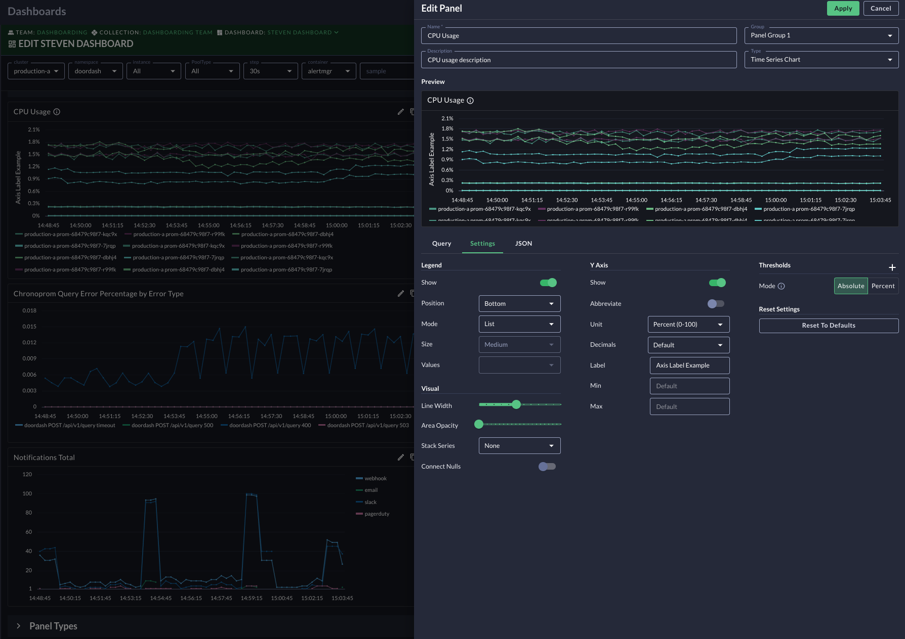Click the pencil icon on Notifications Total panel

pyautogui.click(x=401, y=457)
